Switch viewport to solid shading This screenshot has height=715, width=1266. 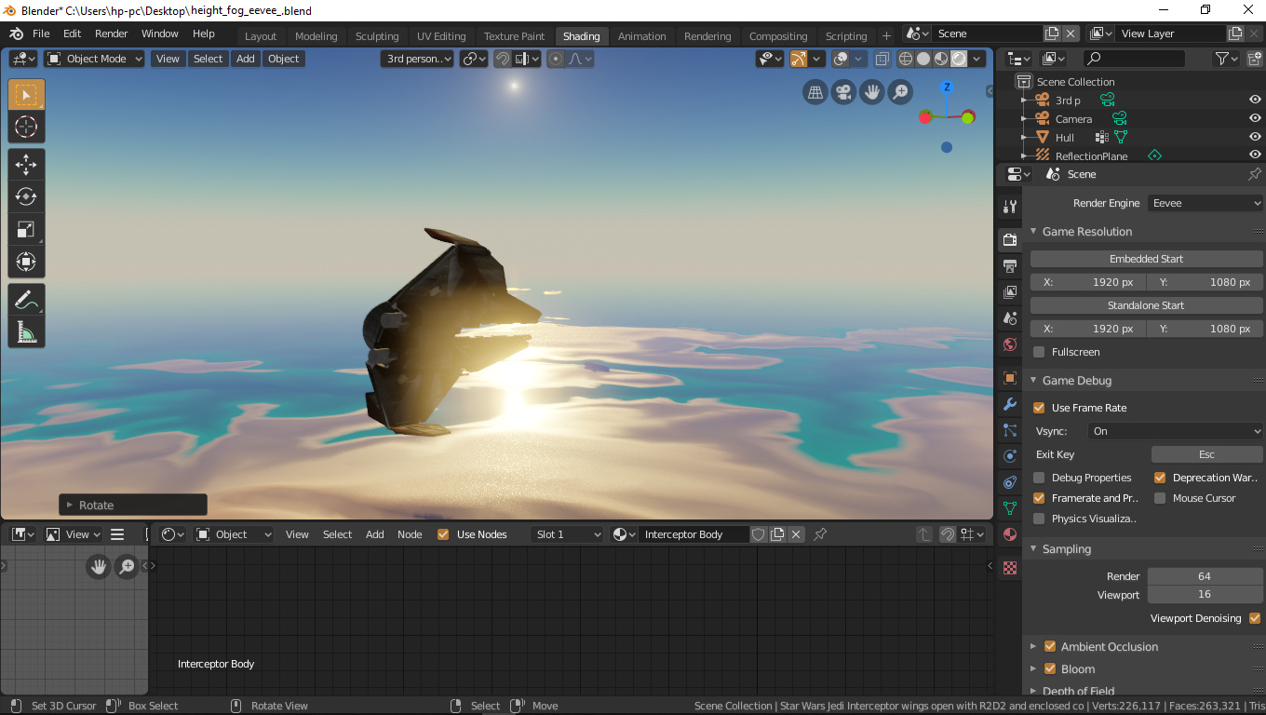(x=923, y=59)
